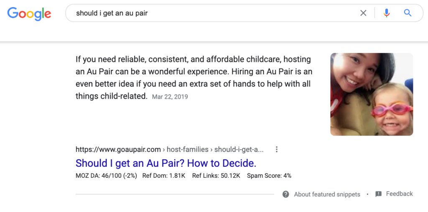Click the Feedback flag icon
Screen dimensions: 428x212
[x=379, y=194]
